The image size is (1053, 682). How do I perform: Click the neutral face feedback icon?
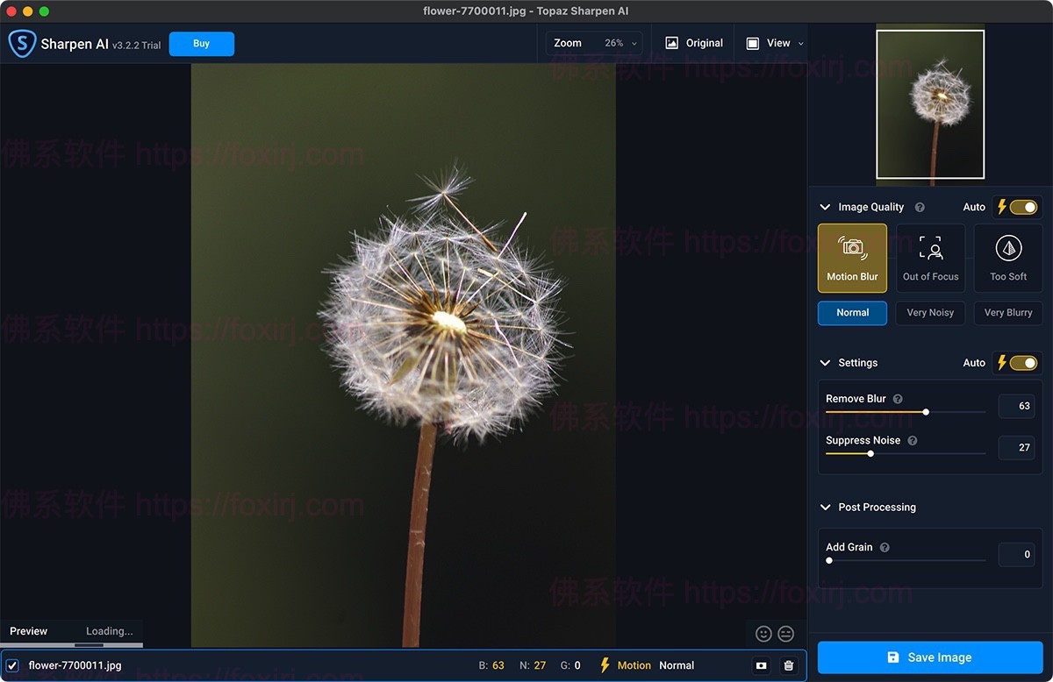tap(785, 633)
